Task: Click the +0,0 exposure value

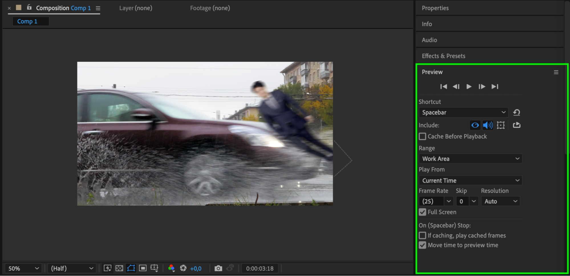Action: (x=196, y=269)
